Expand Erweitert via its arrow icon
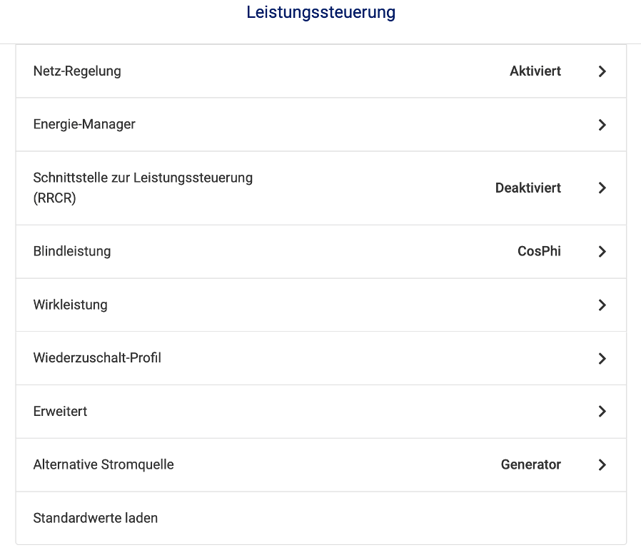This screenshot has height=555, width=641. 602,412
